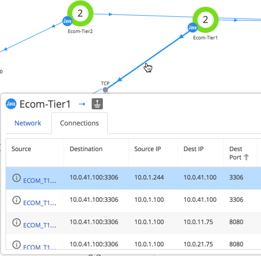Click the Java icon in panel header
The width and height of the screenshot is (261, 256).
tap(11, 104)
